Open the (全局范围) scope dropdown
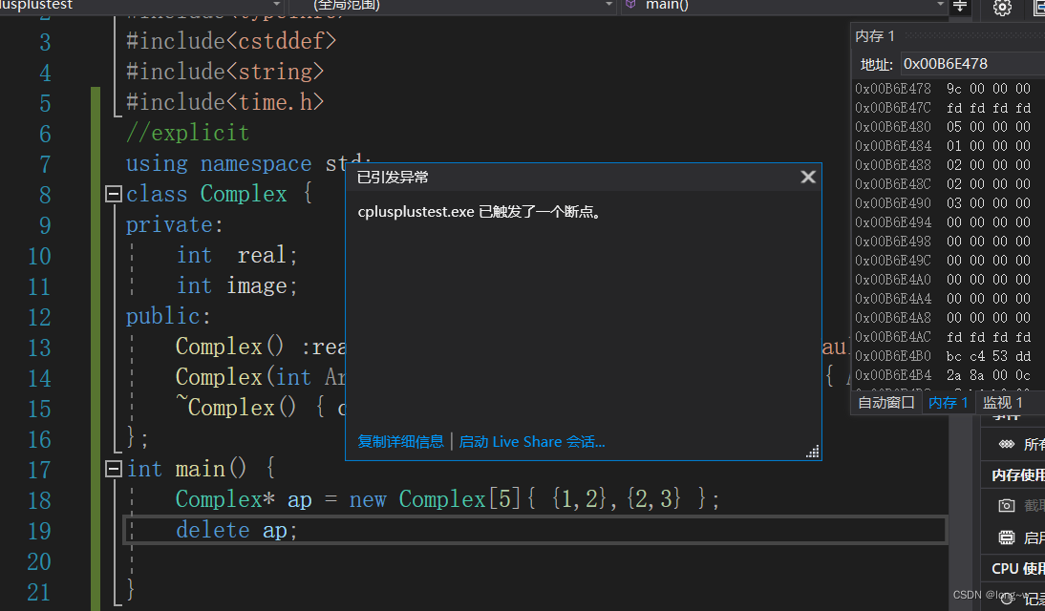The height and width of the screenshot is (611, 1045). (x=608, y=7)
